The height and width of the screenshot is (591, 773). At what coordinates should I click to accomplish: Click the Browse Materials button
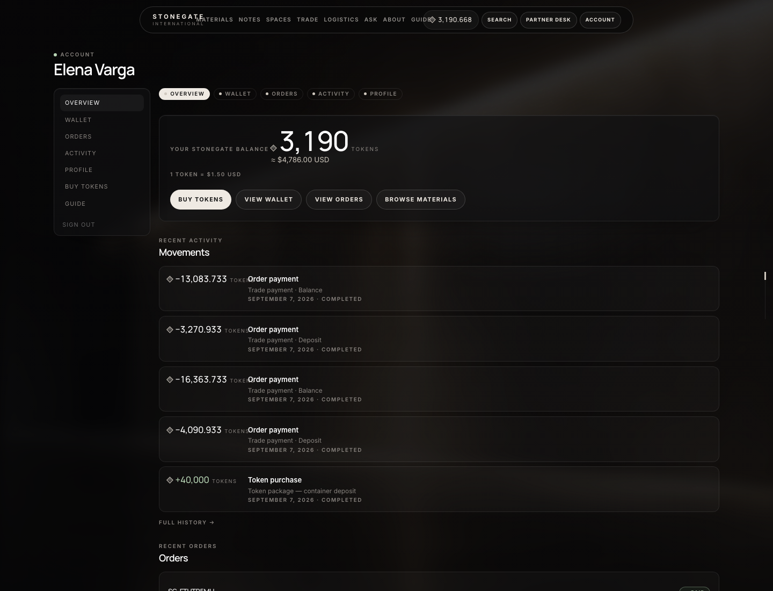click(421, 199)
